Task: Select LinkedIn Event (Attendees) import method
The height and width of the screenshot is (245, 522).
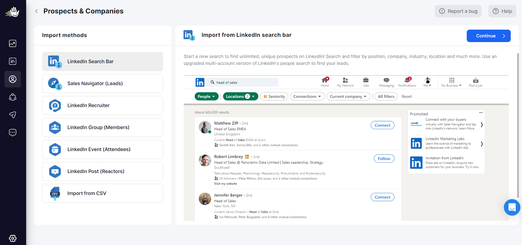Action: pyautogui.click(x=102, y=150)
